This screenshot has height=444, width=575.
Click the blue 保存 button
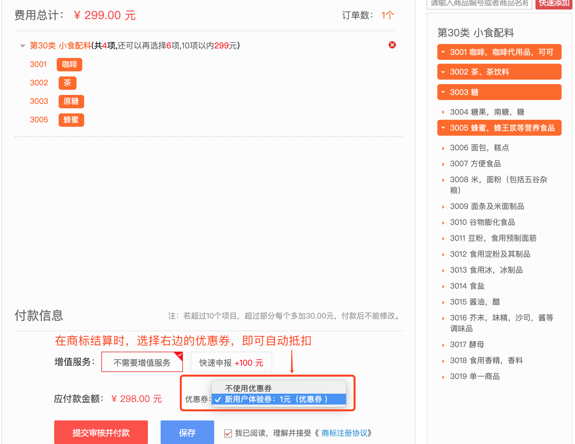point(187,432)
